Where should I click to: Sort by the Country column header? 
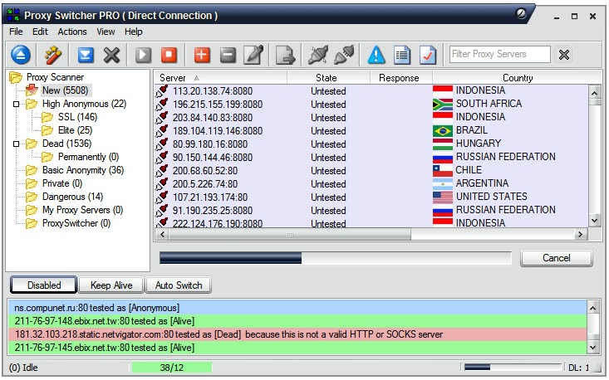click(x=517, y=78)
